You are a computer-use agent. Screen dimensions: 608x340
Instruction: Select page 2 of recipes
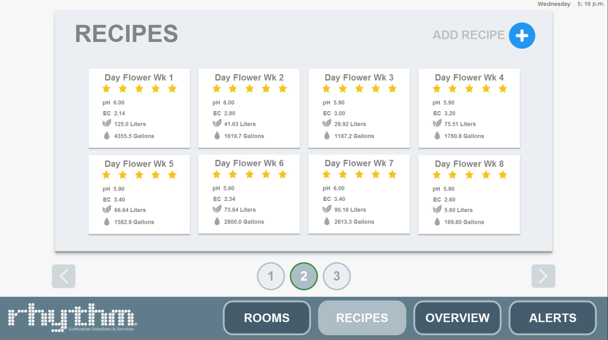coord(304,276)
